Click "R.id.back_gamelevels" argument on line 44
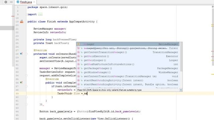The image size is (214, 120). point(123,111)
